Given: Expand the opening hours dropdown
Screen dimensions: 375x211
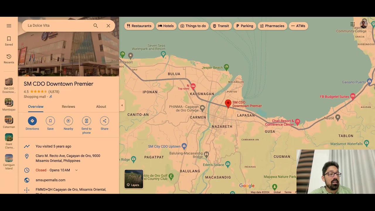Looking at the screenshot, I should 76,170.
